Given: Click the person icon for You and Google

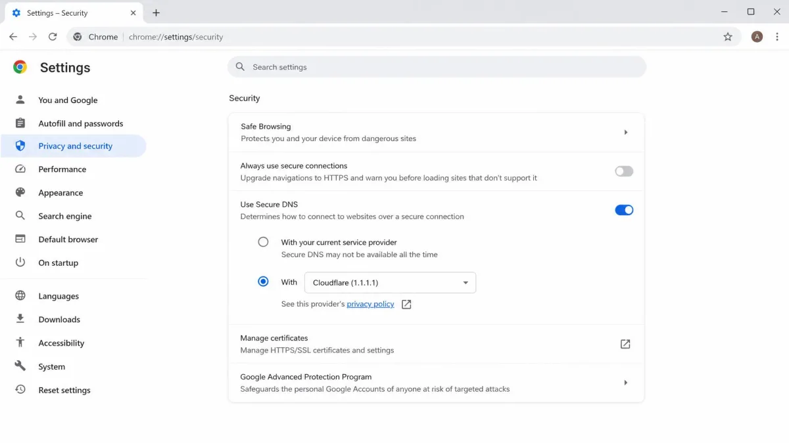Looking at the screenshot, I should pos(20,100).
